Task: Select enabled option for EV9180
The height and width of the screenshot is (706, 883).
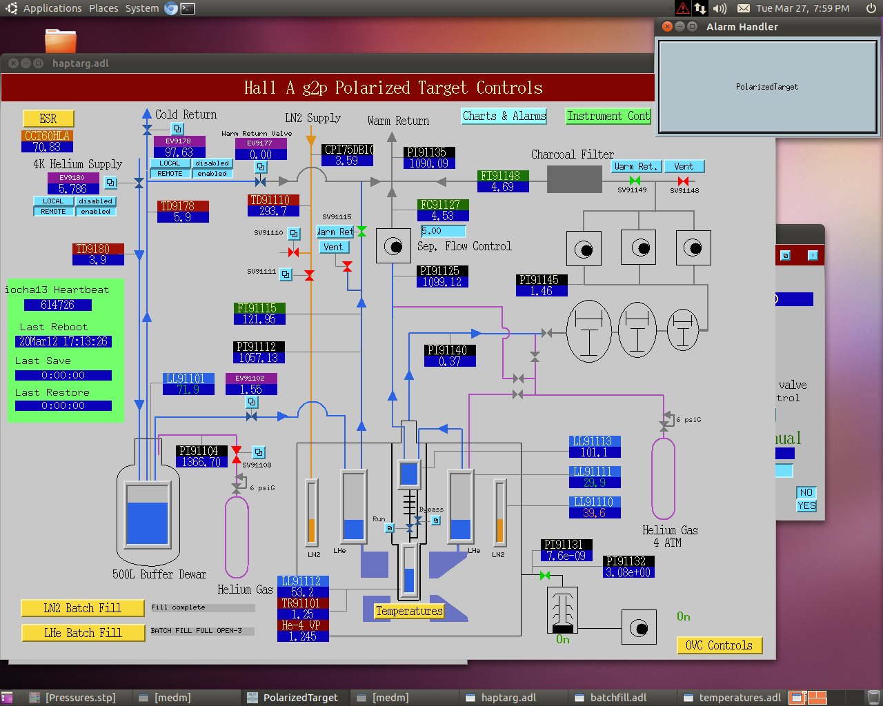Action: coord(95,212)
